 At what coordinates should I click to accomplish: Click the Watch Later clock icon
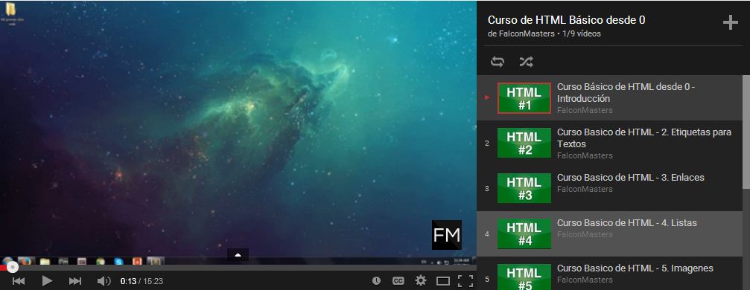376,281
